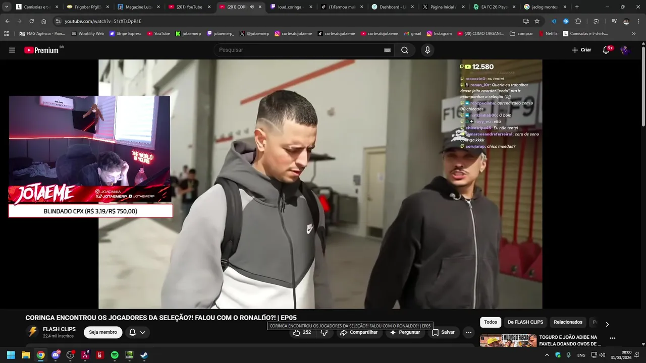This screenshot has height=363, width=646.
Task: Mute the playing tab via speaker icon
Action: [252, 7]
